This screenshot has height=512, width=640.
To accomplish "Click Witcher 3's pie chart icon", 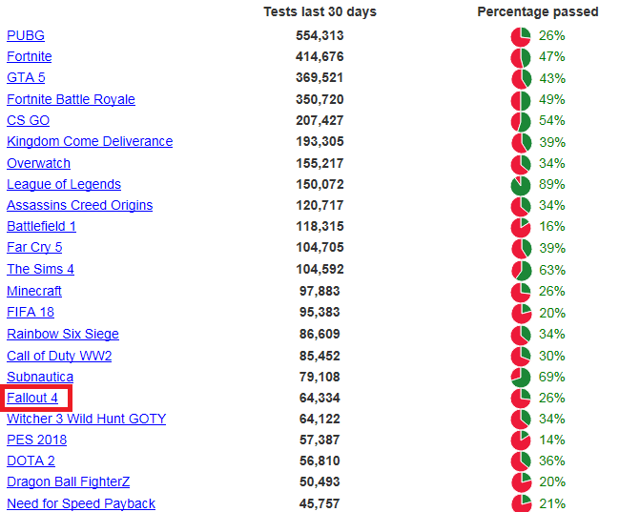I will pyautogui.click(x=521, y=420).
